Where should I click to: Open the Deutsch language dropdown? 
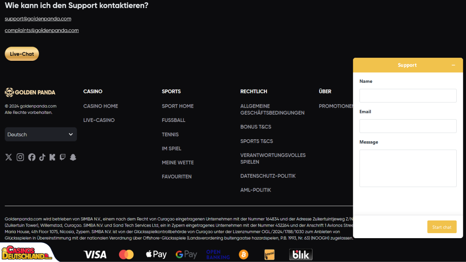pyautogui.click(x=41, y=134)
